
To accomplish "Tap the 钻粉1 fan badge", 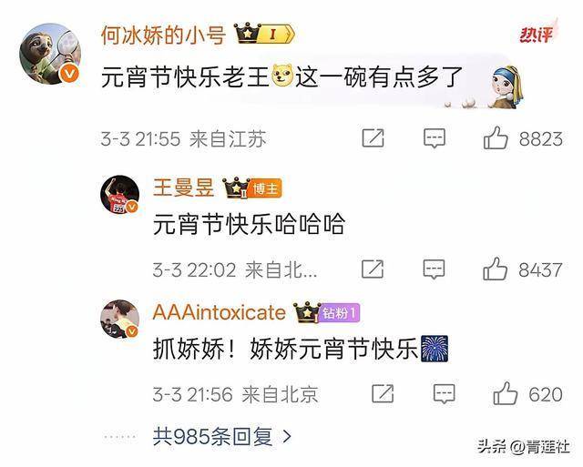I will [339, 313].
